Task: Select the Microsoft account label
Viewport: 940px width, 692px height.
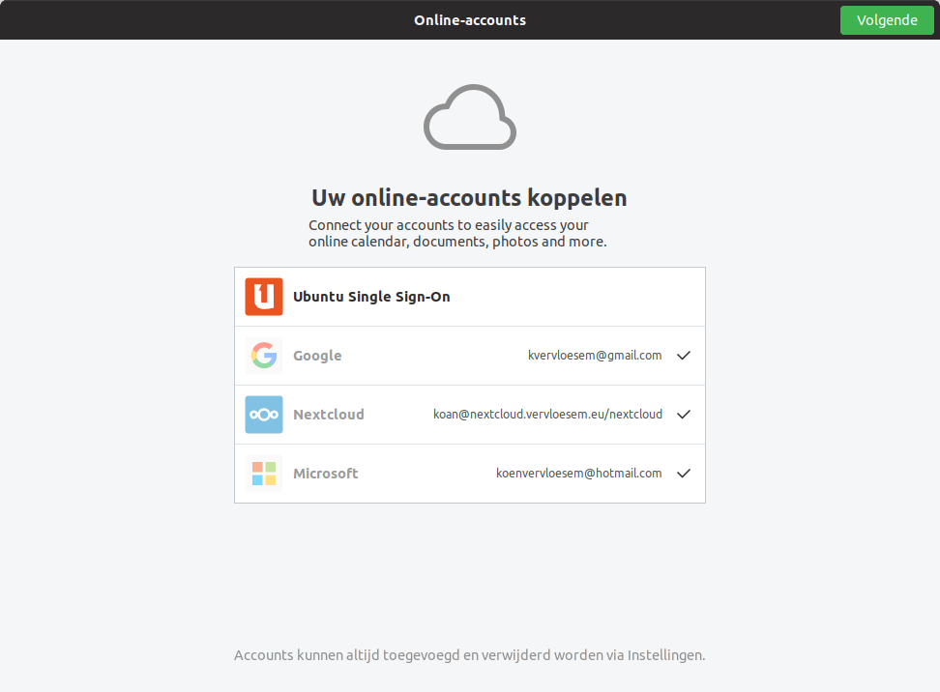Action: (x=326, y=474)
